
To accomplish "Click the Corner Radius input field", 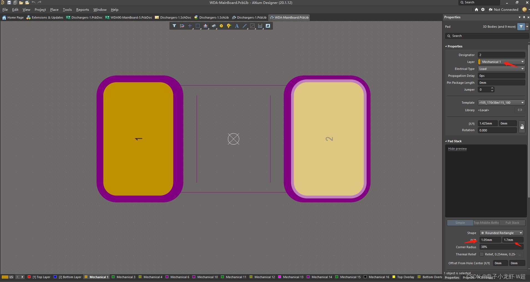I will pos(501,247).
